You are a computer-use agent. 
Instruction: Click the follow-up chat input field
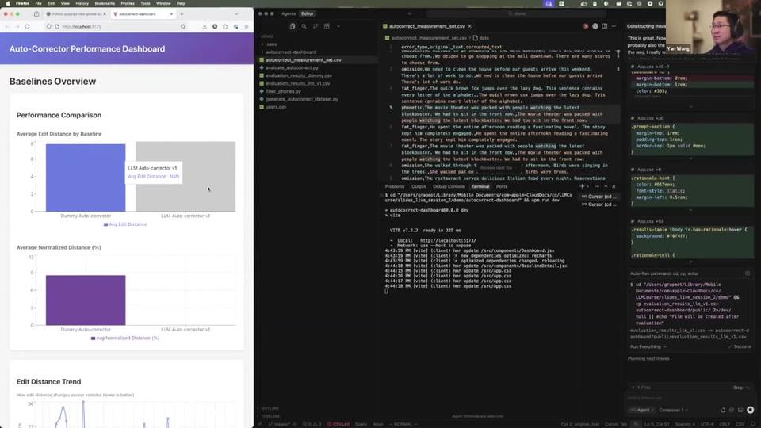tap(689, 399)
